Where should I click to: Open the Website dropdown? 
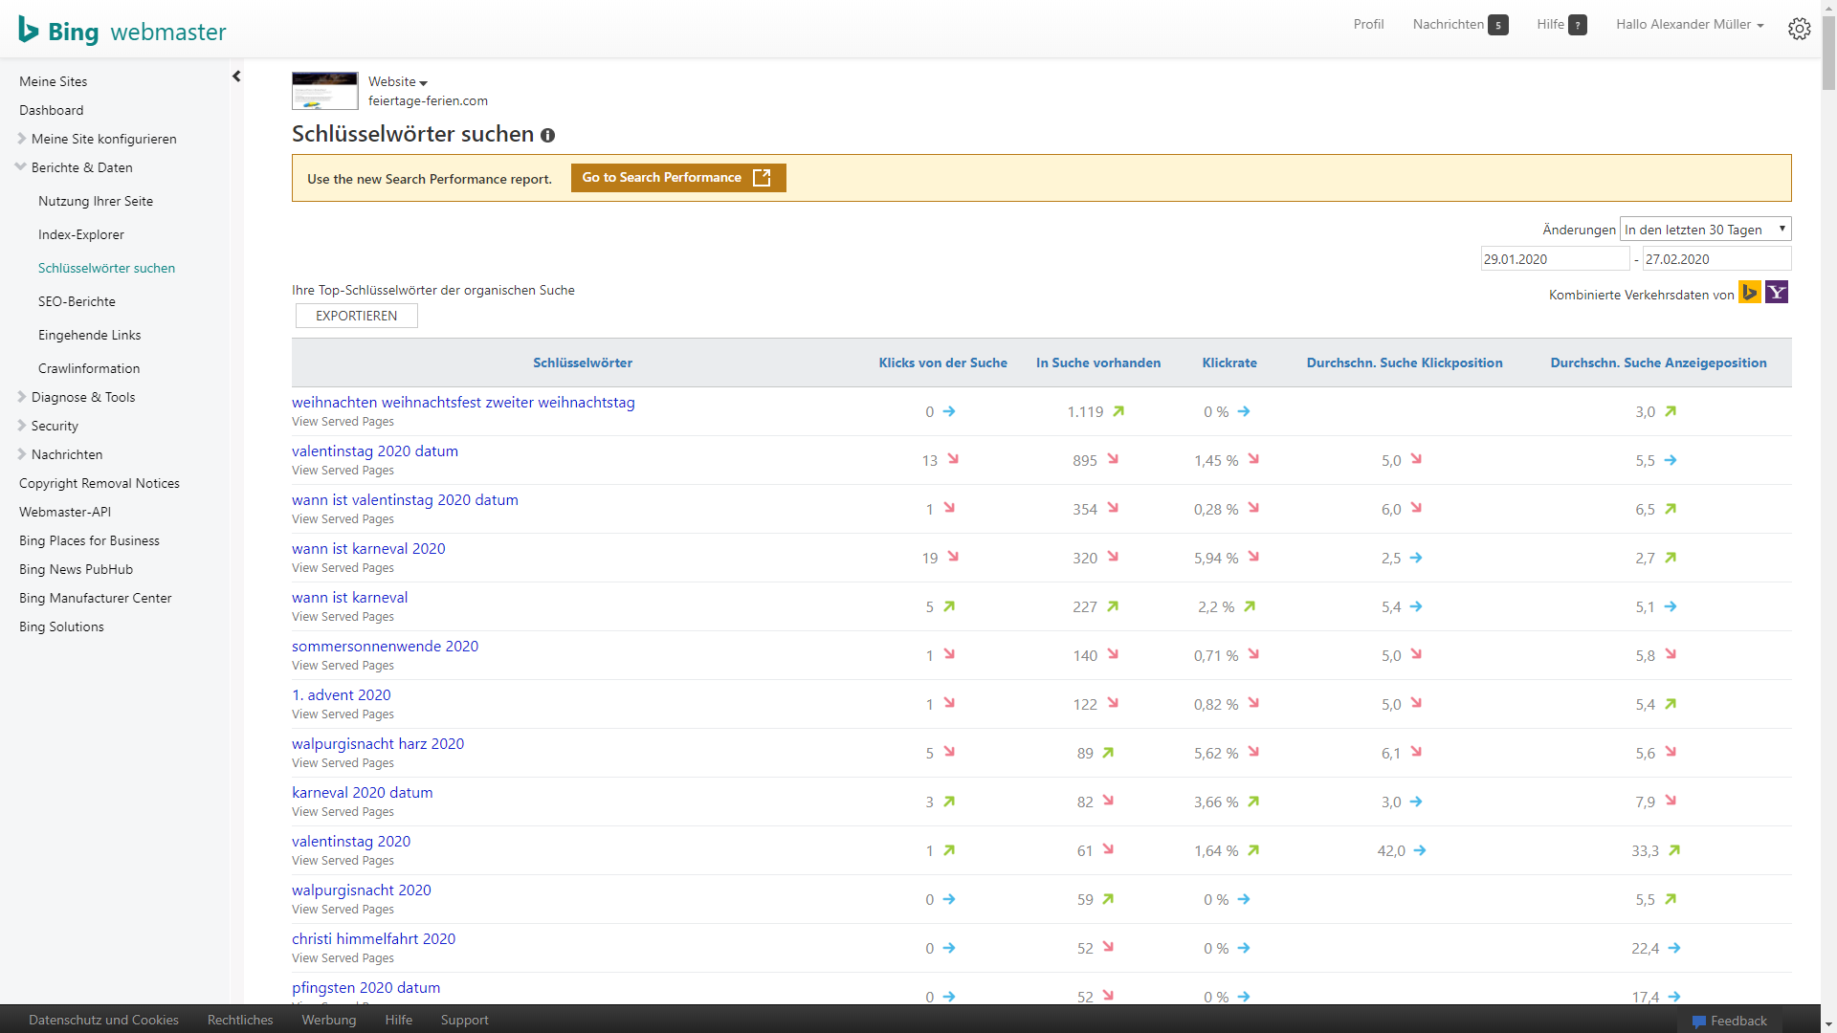(398, 81)
